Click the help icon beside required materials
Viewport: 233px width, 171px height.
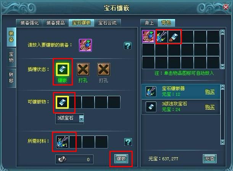(x=128, y=142)
